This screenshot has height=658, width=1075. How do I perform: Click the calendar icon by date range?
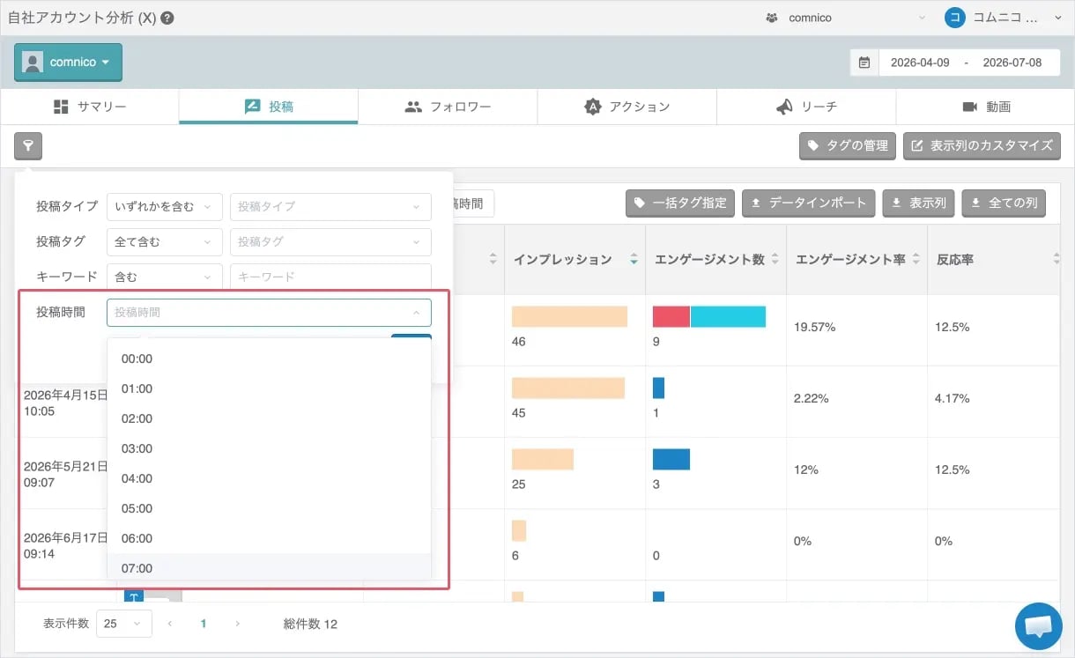point(864,63)
